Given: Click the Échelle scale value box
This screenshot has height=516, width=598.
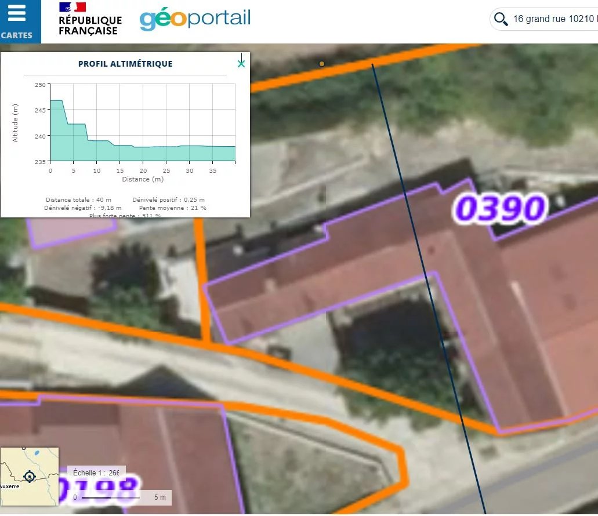Looking at the screenshot, I should pos(96,473).
